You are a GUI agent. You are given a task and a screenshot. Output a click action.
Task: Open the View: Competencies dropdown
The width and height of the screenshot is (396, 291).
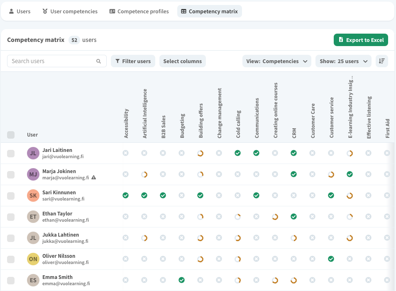coord(276,61)
